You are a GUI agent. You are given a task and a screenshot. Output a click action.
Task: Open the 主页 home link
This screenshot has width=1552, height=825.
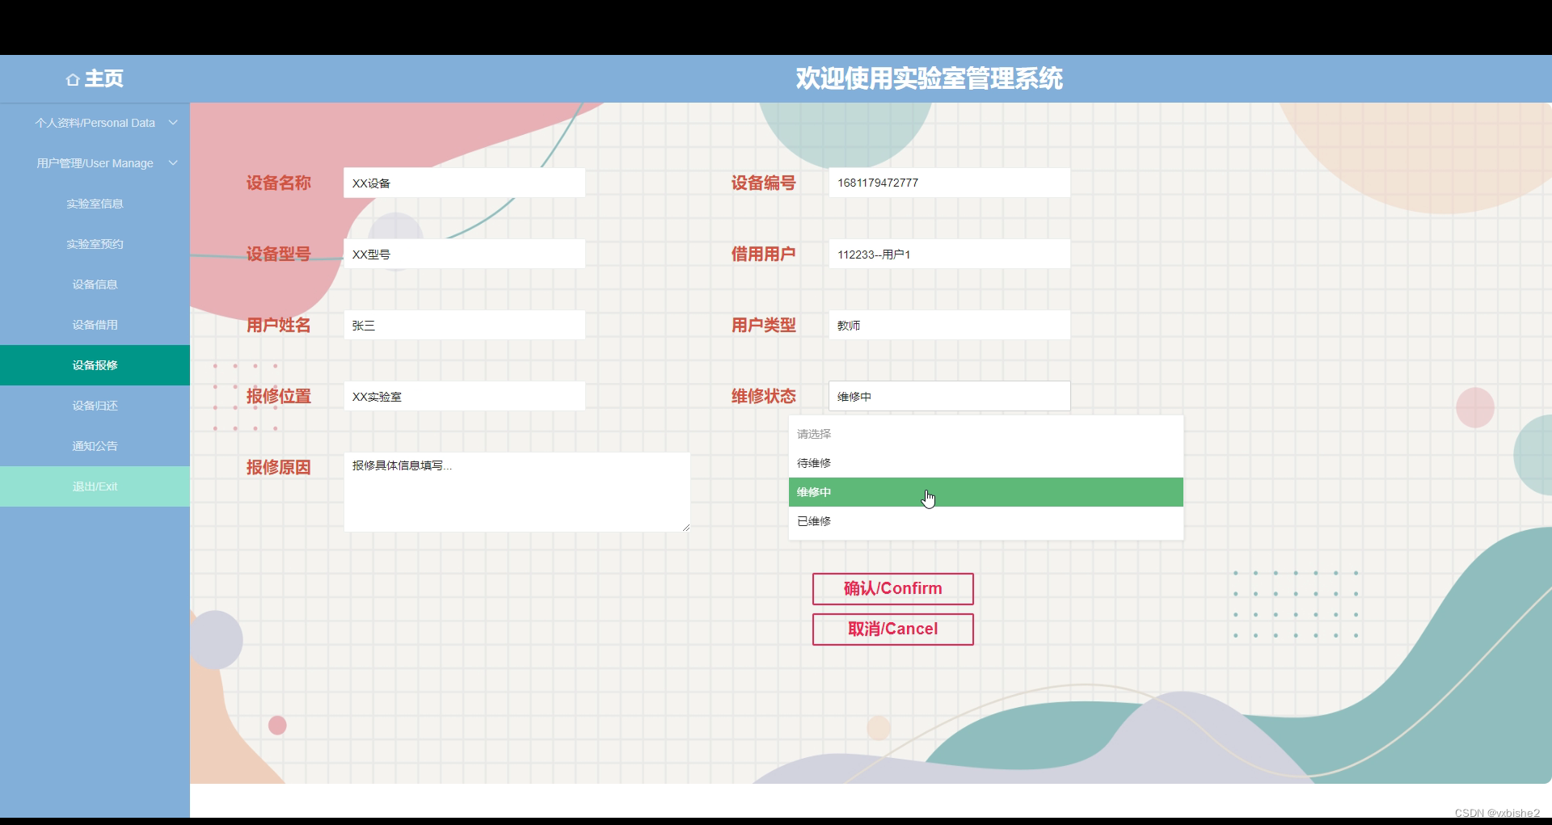click(x=95, y=78)
